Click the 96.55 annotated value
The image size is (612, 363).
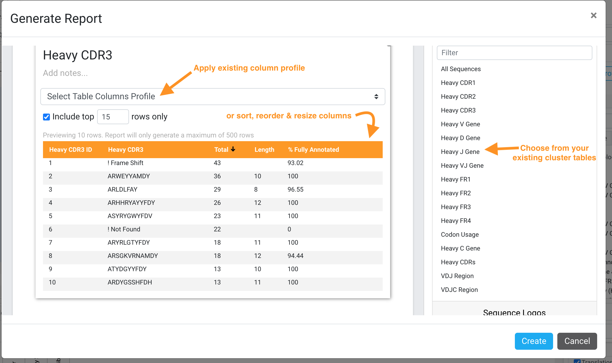[295, 189]
